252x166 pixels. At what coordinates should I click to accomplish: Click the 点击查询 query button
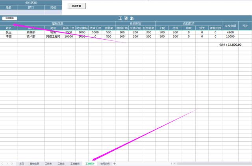click(76, 6)
